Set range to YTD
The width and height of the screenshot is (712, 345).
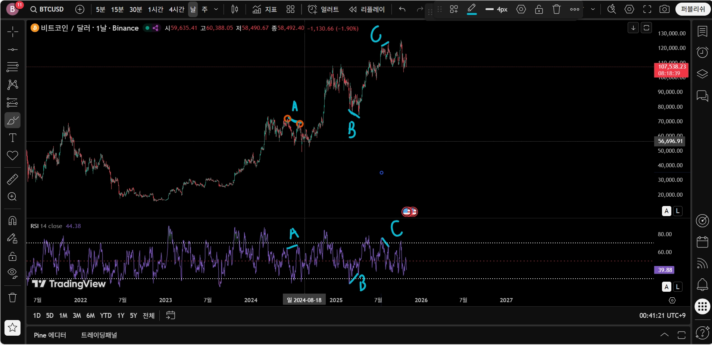coord(106,316)
